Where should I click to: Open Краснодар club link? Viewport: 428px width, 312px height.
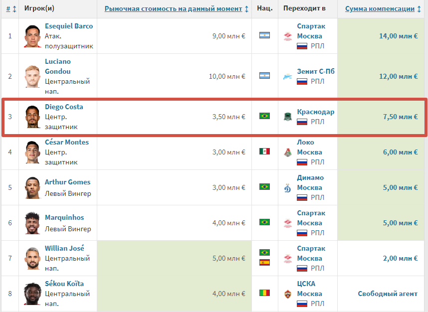pyautogui.click(x=316, y=112)
